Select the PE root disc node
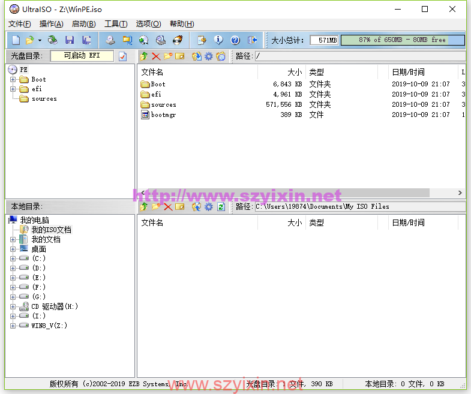The width and height of the screenshot is (471, 394). coord(23,70)
